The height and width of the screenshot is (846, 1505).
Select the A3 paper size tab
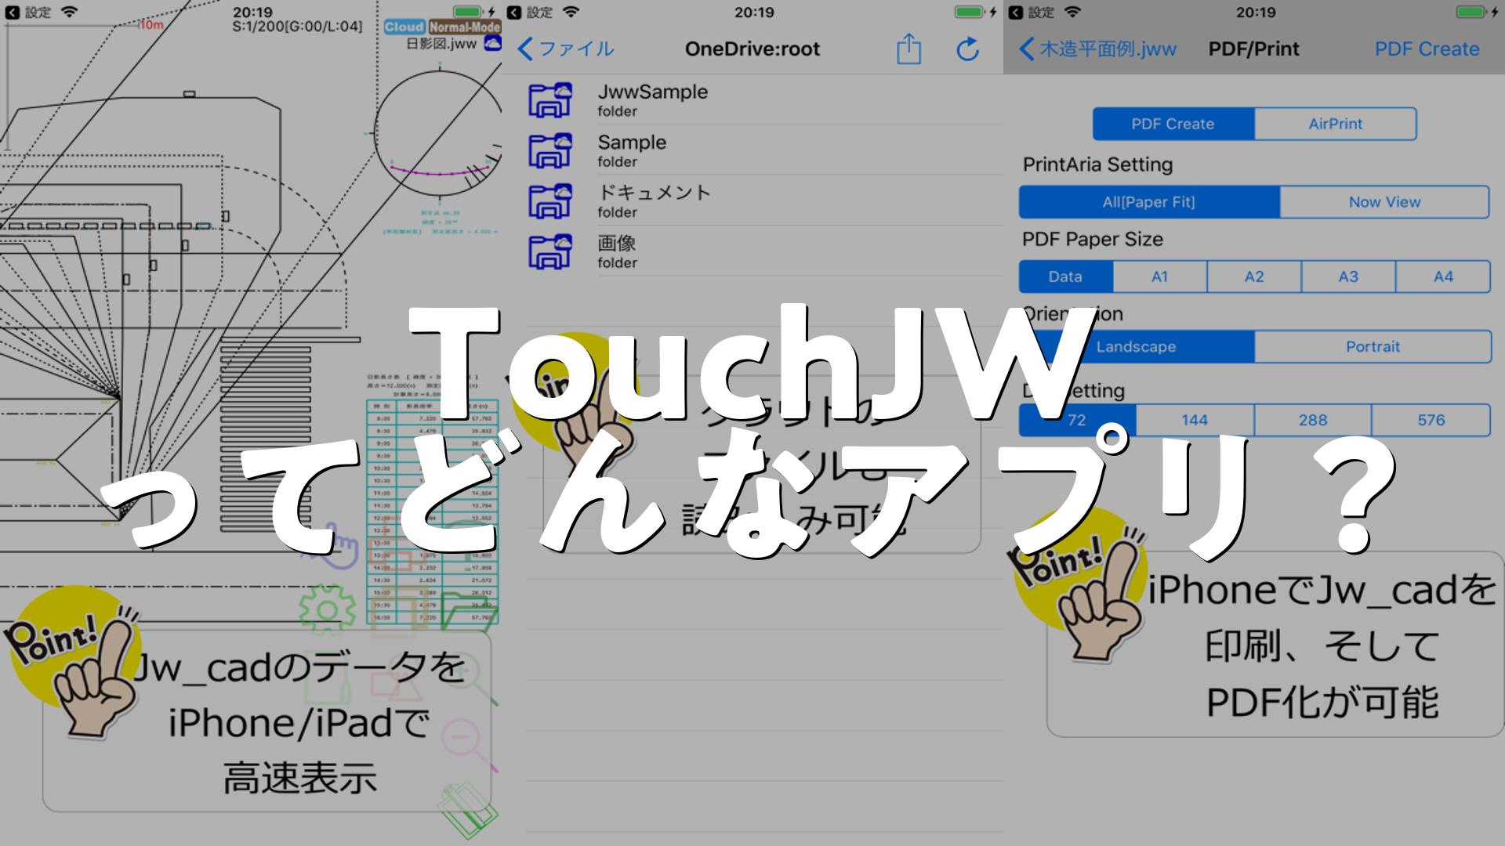tap(1347, 277)
